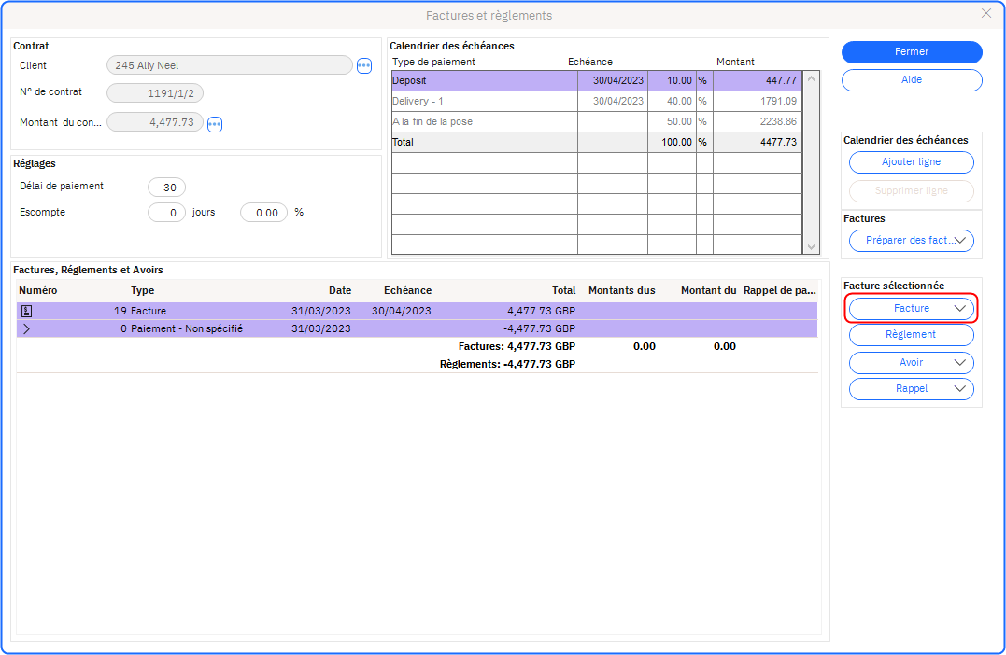Expand the Paiement - Non spécifié row arrow

(x=26, y=328)
